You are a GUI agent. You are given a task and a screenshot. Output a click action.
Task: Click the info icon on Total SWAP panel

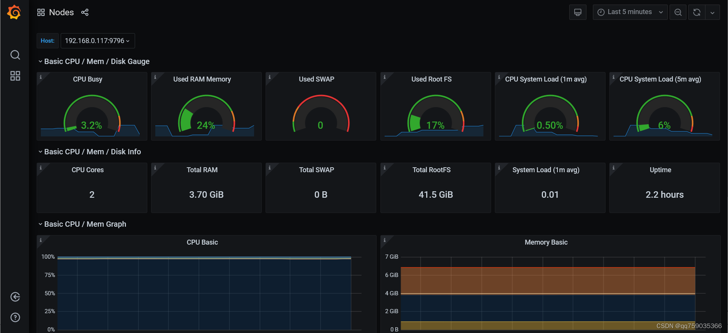270,168
